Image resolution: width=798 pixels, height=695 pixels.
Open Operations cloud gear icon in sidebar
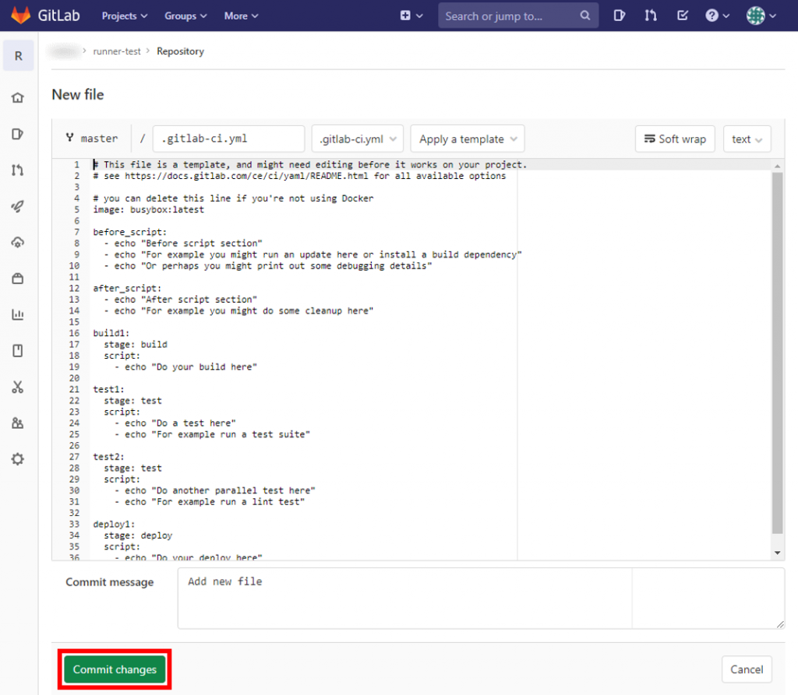point(18,243)
